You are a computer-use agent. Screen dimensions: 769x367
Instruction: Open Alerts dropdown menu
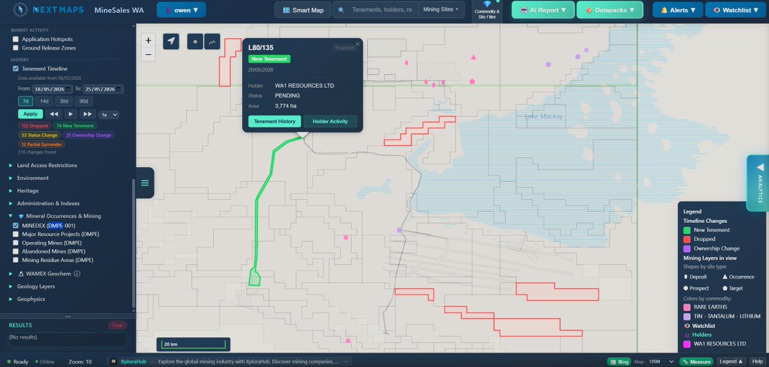coord(677,10)
